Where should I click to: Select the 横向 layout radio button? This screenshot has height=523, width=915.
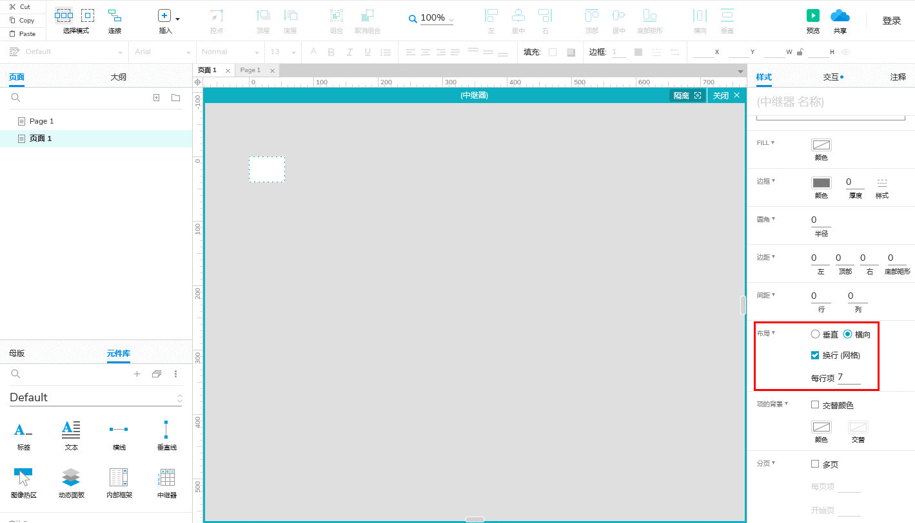click(847, 334)
